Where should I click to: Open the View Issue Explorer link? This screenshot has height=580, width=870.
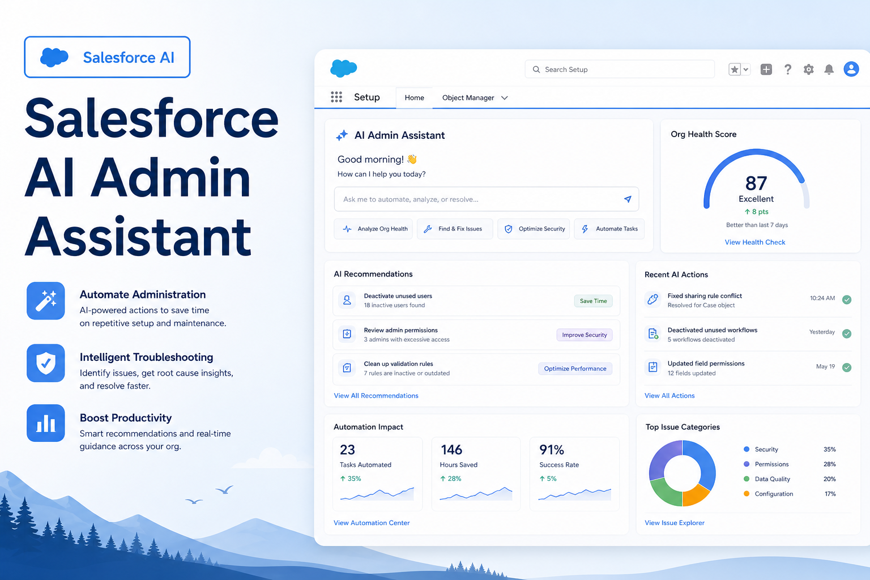coord(675,523)
